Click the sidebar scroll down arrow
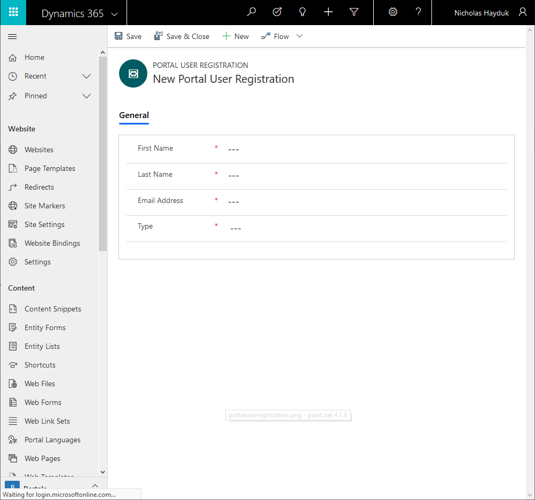Viewport: 535px width, 500px height. [103, 472]
